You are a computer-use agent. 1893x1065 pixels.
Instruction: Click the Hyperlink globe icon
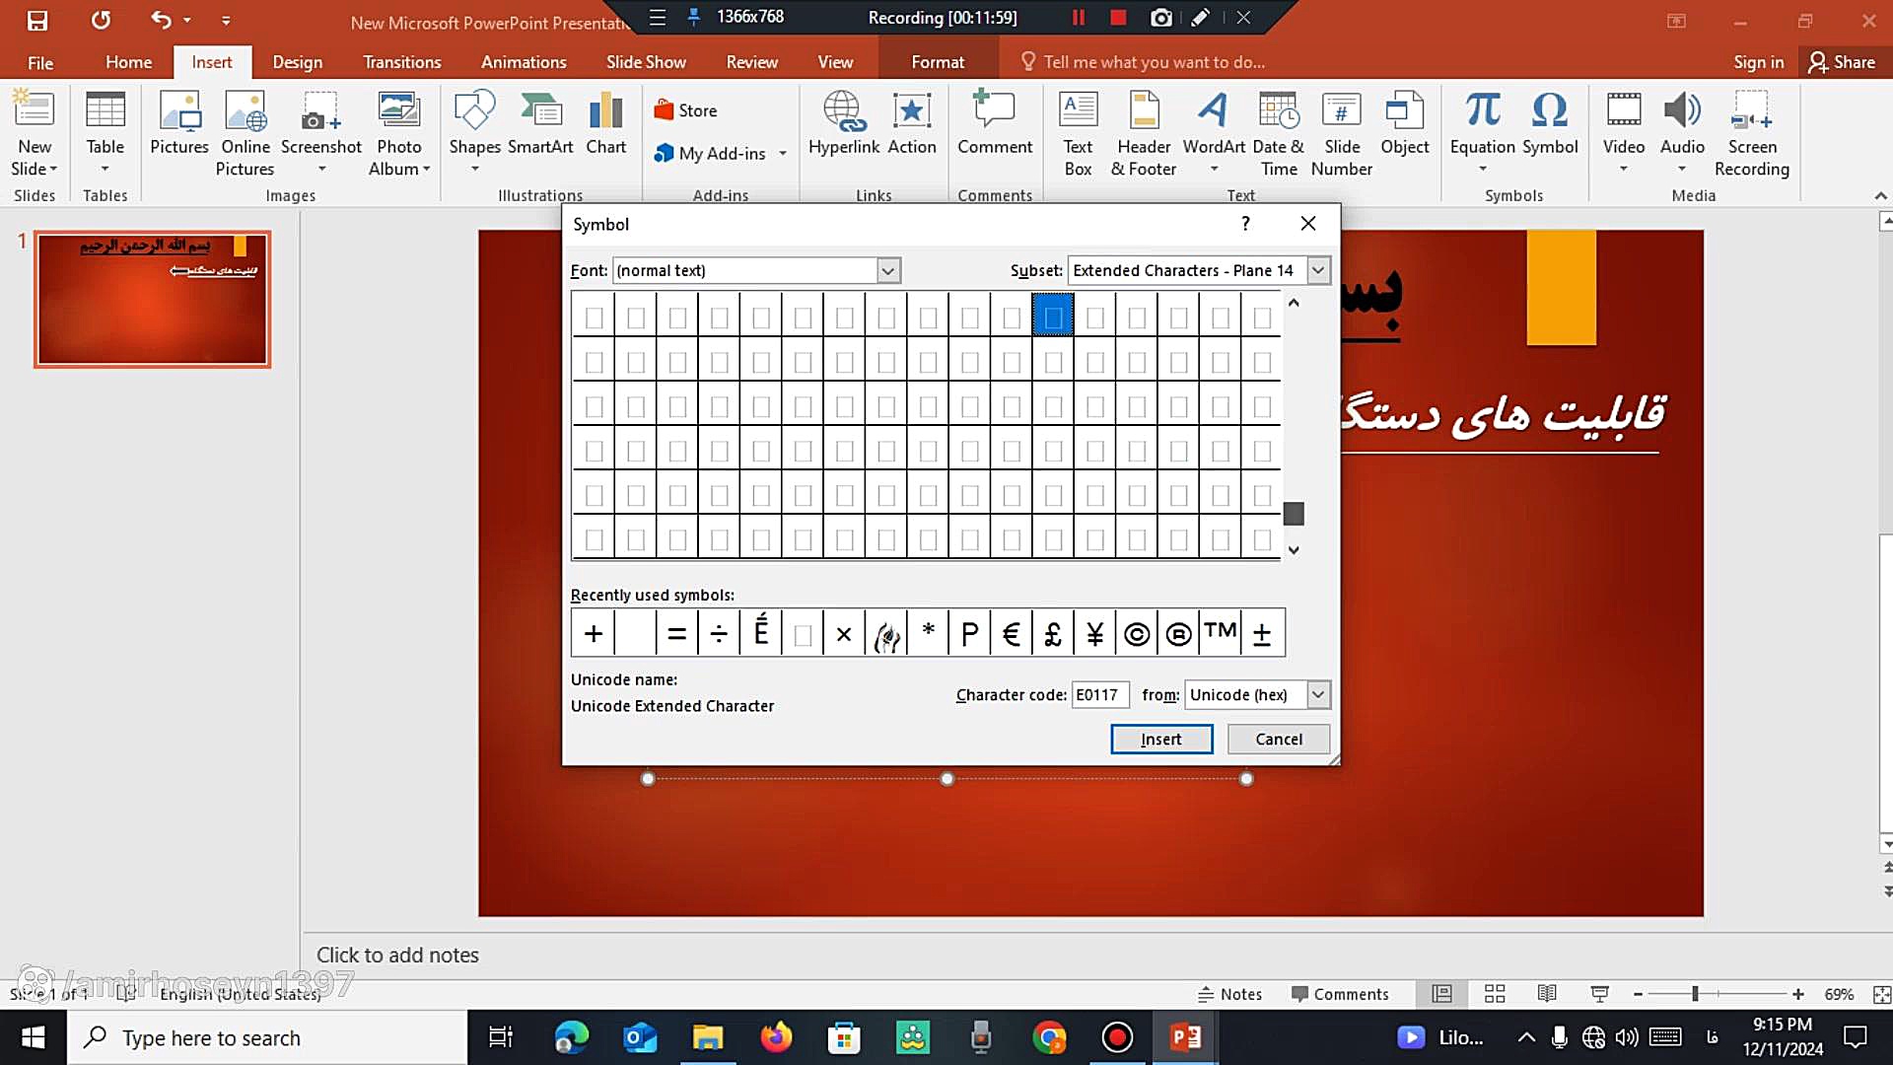843,111
